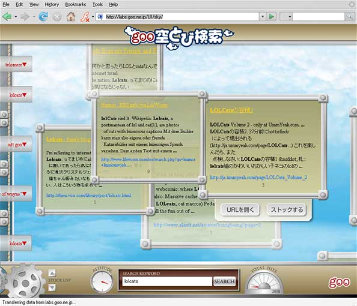
Task: Click result number 1 on the Lolcats blog card
Action: click(95, 202)
